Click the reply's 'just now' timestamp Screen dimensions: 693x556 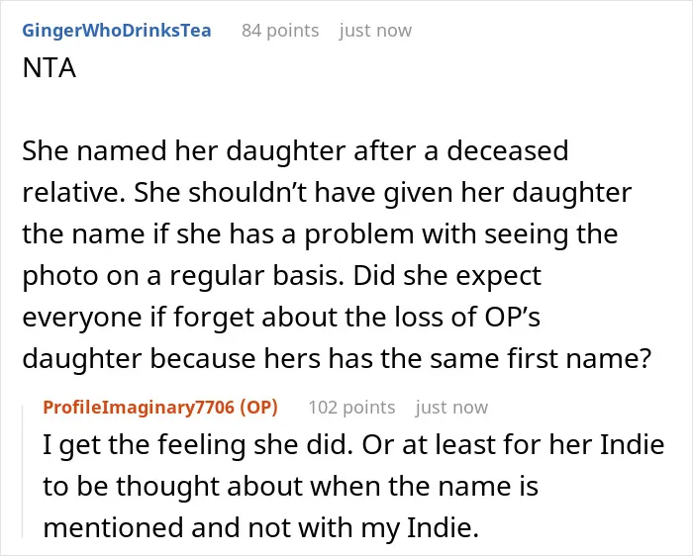(x=451, y=408)
